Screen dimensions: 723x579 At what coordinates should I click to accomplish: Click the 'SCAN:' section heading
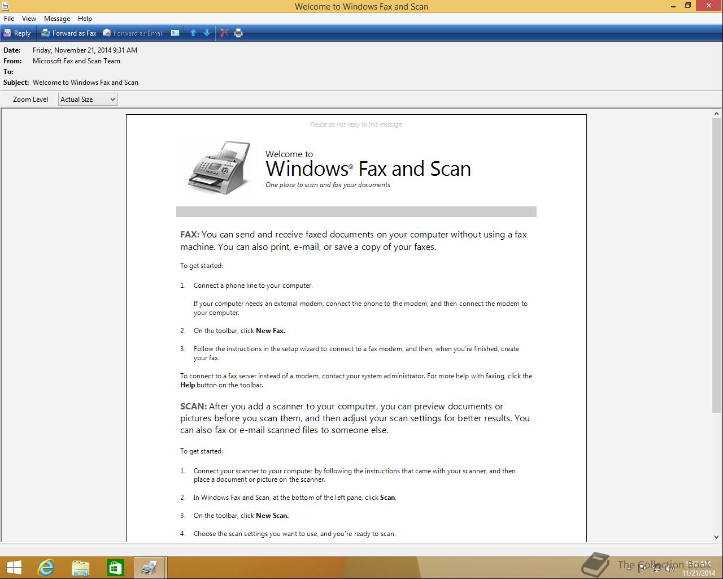click(194, 406)
